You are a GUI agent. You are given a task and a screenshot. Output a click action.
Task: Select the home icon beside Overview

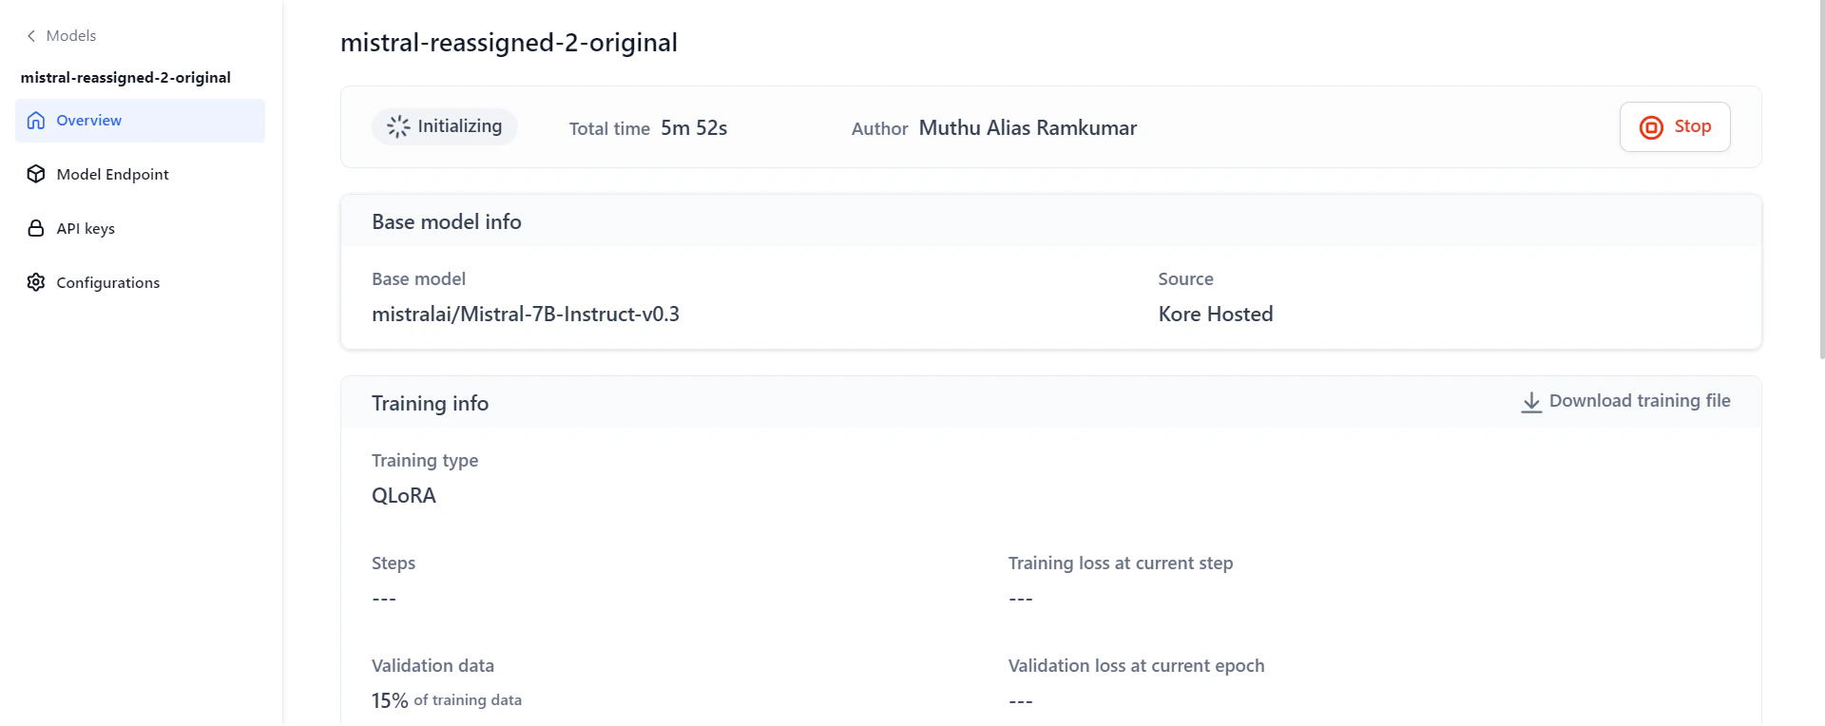click(x=35, y=120)
